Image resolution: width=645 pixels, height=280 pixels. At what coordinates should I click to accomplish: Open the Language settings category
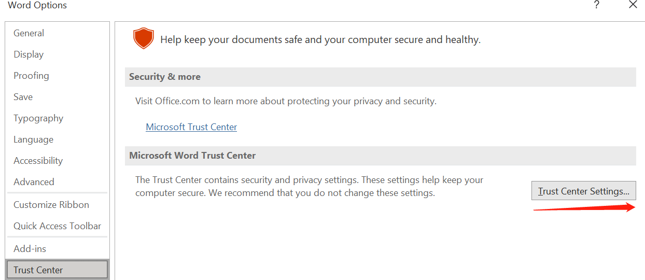pos(33,139)
